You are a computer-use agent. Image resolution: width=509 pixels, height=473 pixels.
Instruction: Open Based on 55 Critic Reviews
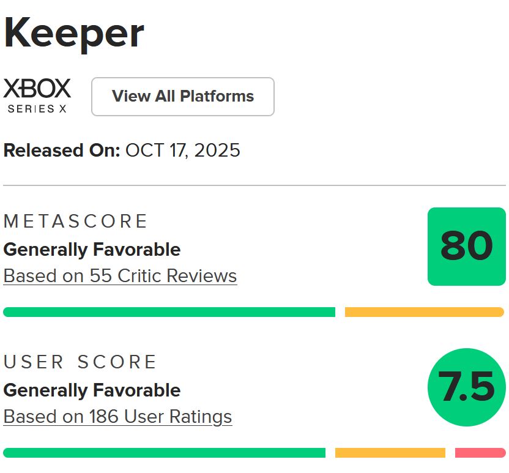click(119, 275)
